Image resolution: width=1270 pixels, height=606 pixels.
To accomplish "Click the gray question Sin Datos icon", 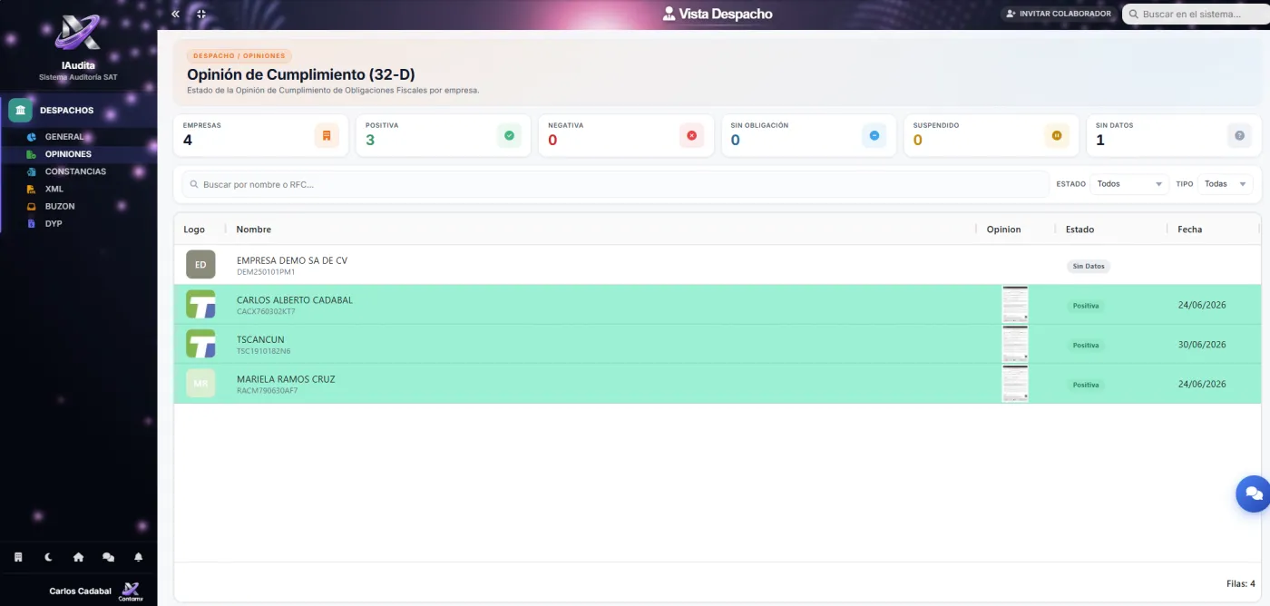I will click(1240, 135).
